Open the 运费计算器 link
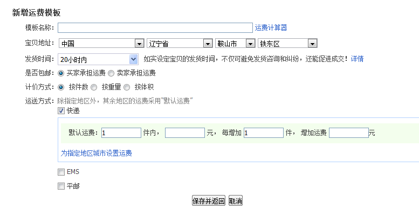Image resolution: width=419 pixels, height=216 pixels. click(x=271, y=28)
